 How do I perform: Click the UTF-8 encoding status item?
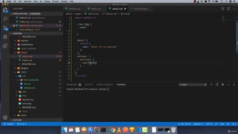(x=209, y=124)
